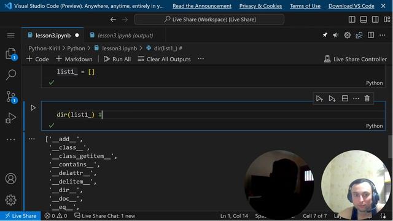
Task: Open the Search view in activity bar
Action: pyautogui.click(x=11, y=75)
